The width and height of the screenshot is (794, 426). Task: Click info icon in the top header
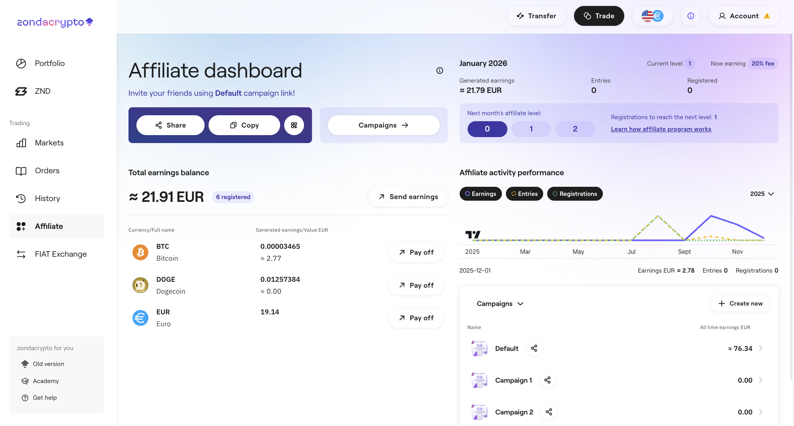coord(691,16)
